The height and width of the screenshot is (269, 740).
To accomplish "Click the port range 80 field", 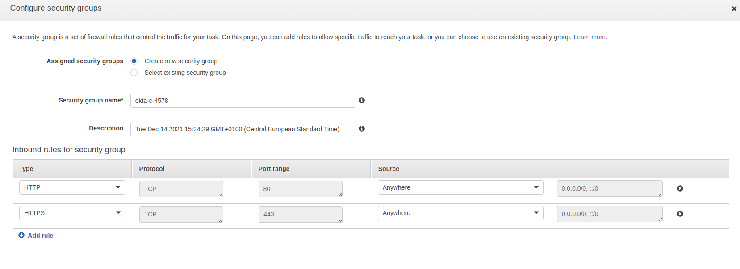I will [300, 189].
